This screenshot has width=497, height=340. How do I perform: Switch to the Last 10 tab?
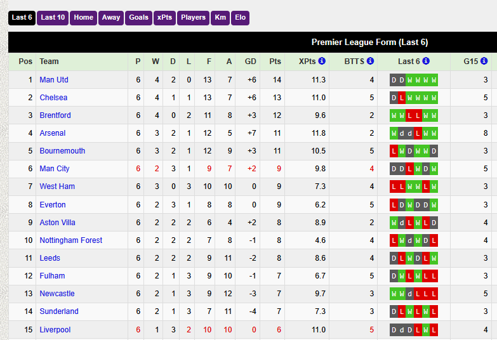[53, 18]
